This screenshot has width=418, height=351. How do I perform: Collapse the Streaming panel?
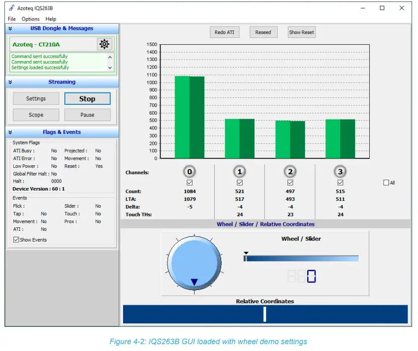click(x=10, y=83)
